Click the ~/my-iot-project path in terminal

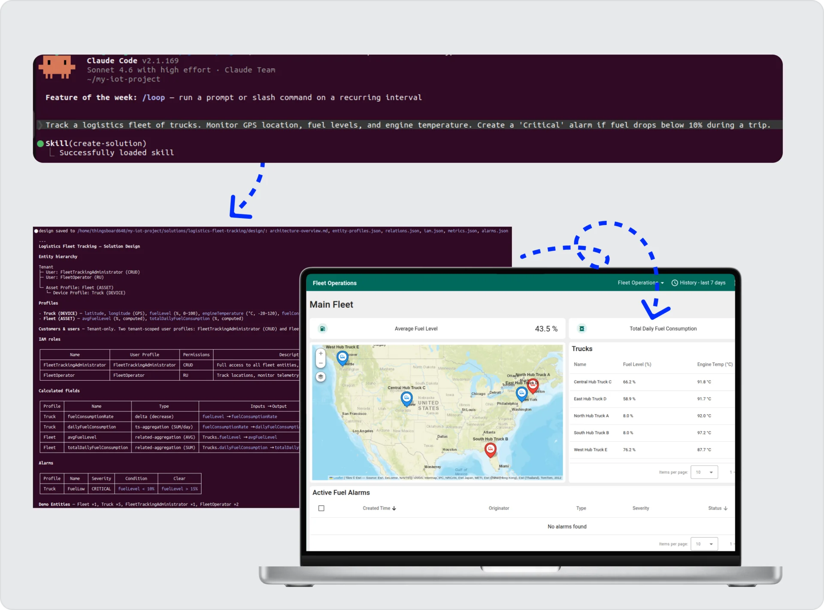pyautogui.click(x=124, y=79)
